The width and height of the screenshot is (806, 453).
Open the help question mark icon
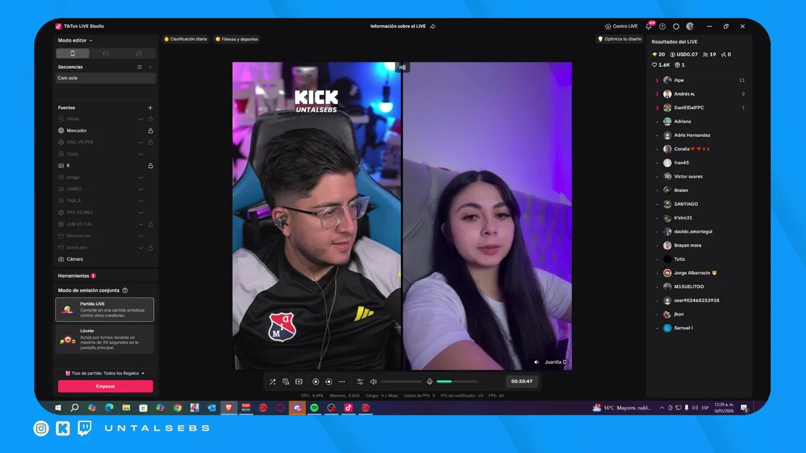pyautogui.click(x=662, y=26)
